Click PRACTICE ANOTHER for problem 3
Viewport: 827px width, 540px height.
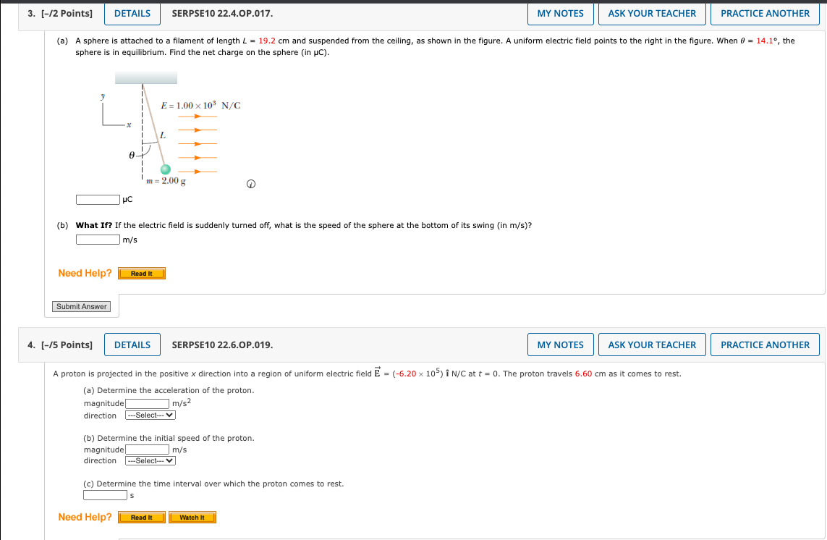[x=765, y=13]
